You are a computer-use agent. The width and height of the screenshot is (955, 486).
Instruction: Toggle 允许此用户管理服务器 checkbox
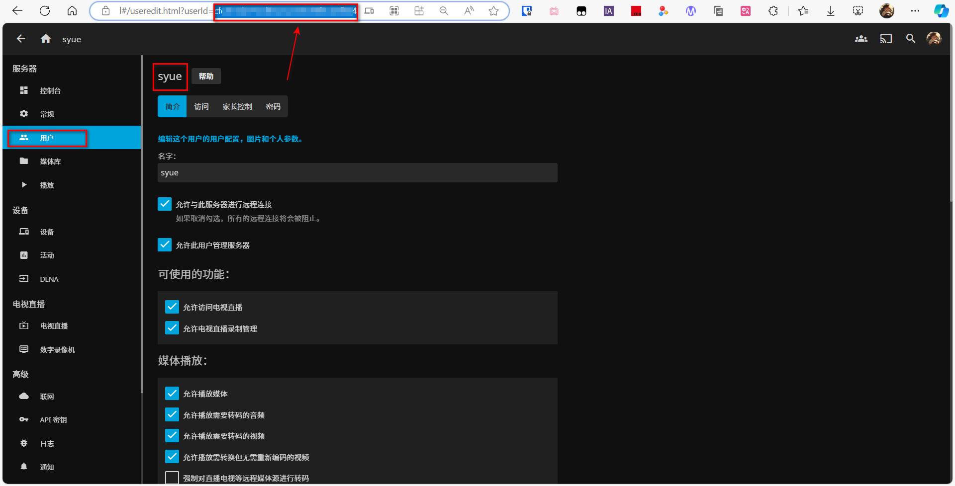point(165,245)
